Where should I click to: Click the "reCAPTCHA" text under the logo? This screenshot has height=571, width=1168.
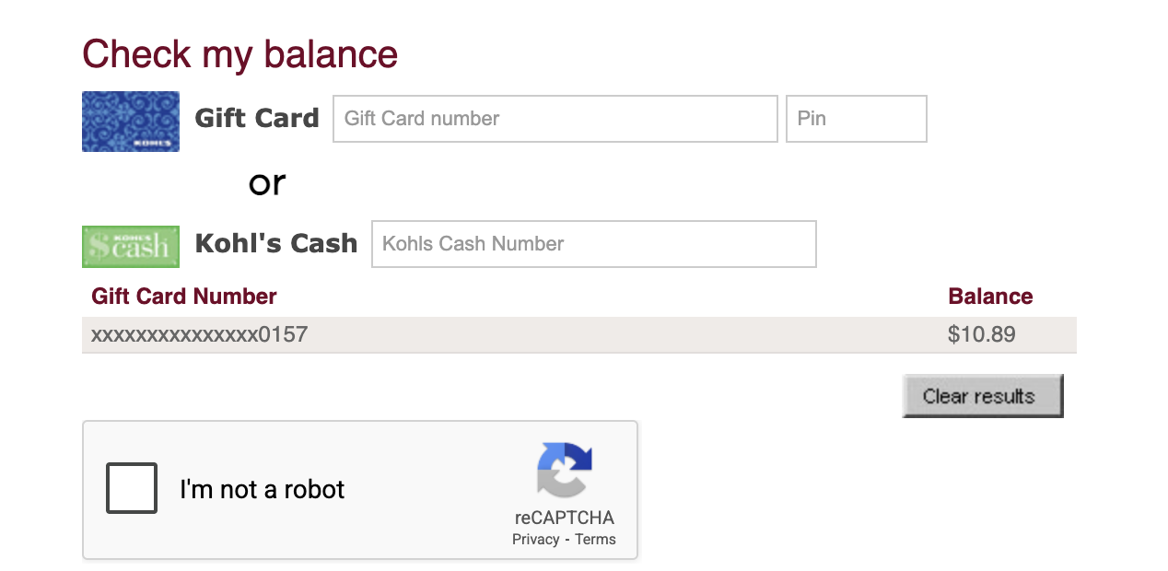point(564,518)
